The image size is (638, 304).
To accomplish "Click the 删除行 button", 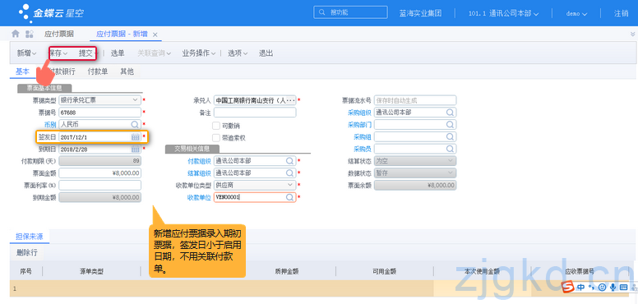I will [27, 253].
